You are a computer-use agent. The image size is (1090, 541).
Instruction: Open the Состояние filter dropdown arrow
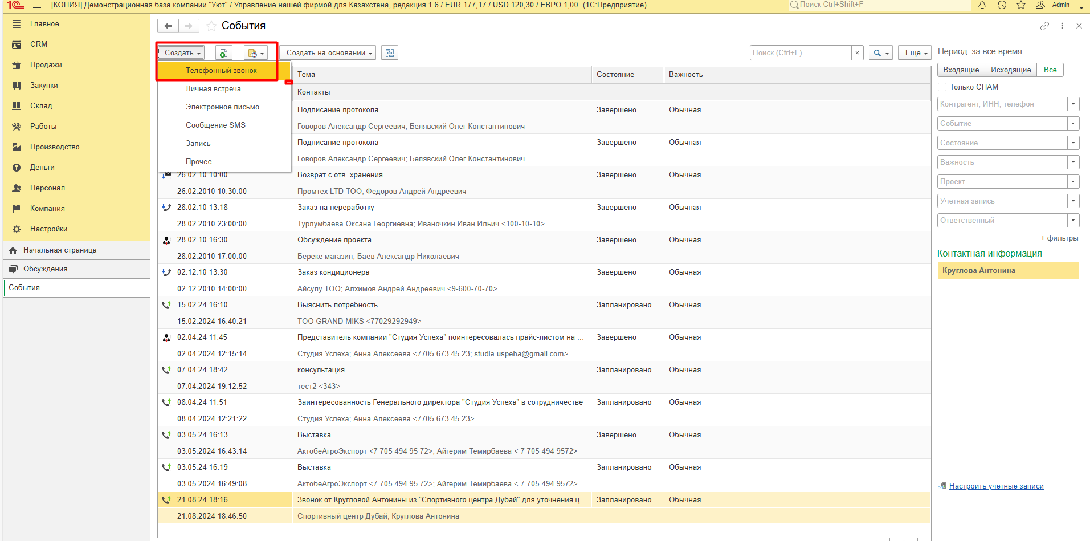coord(1073,143)
